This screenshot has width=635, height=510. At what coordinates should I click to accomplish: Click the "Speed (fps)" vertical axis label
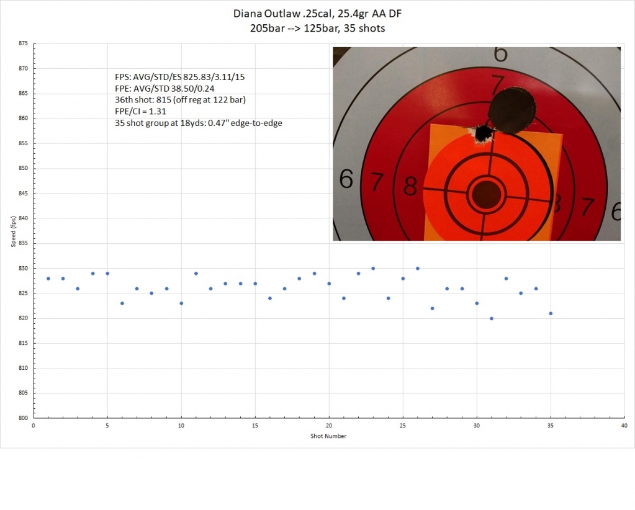click(14, 231)
